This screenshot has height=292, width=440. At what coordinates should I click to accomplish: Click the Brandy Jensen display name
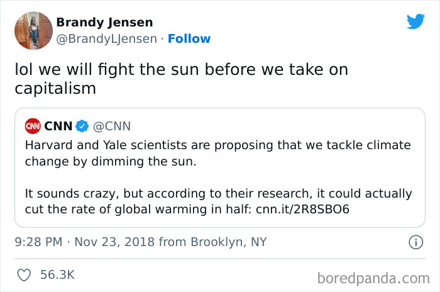tap(104, 22)
